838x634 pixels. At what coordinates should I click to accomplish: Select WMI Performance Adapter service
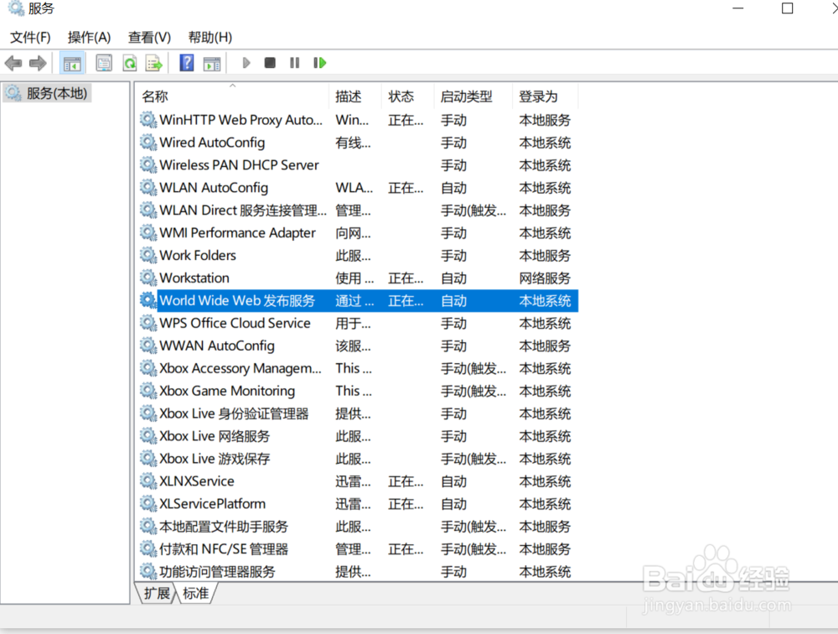point(359,233)
